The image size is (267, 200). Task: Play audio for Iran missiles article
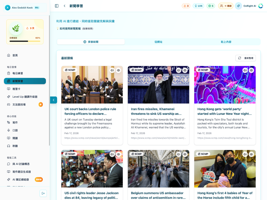pyautogui.click(x=178, y=70)
